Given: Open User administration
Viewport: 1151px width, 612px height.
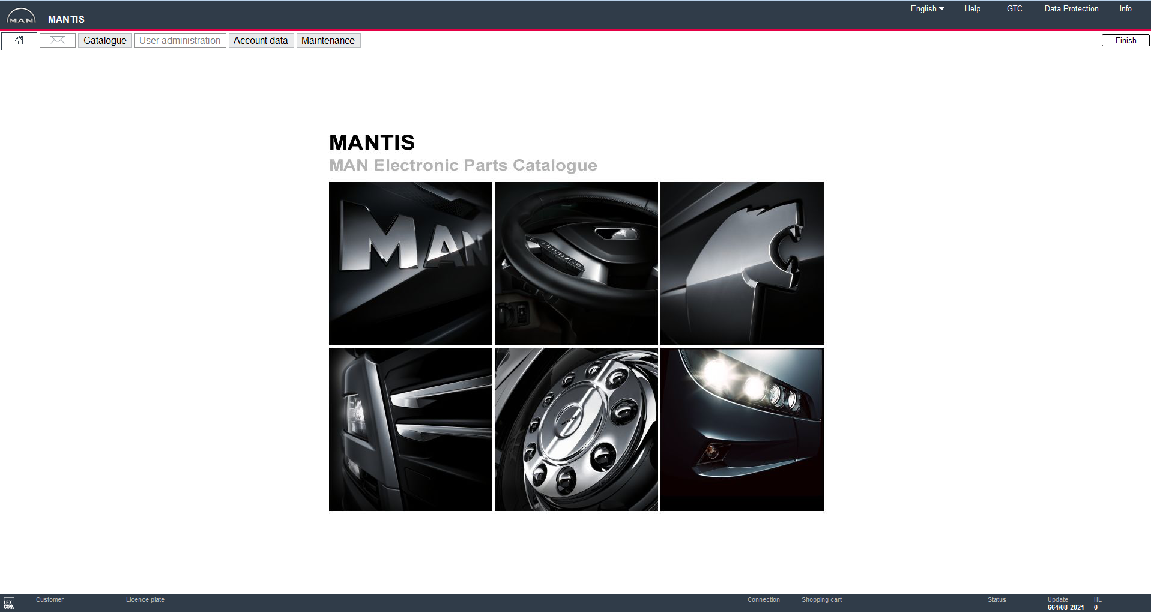Looking at the screenshot, I should click(x=180, y=40).
